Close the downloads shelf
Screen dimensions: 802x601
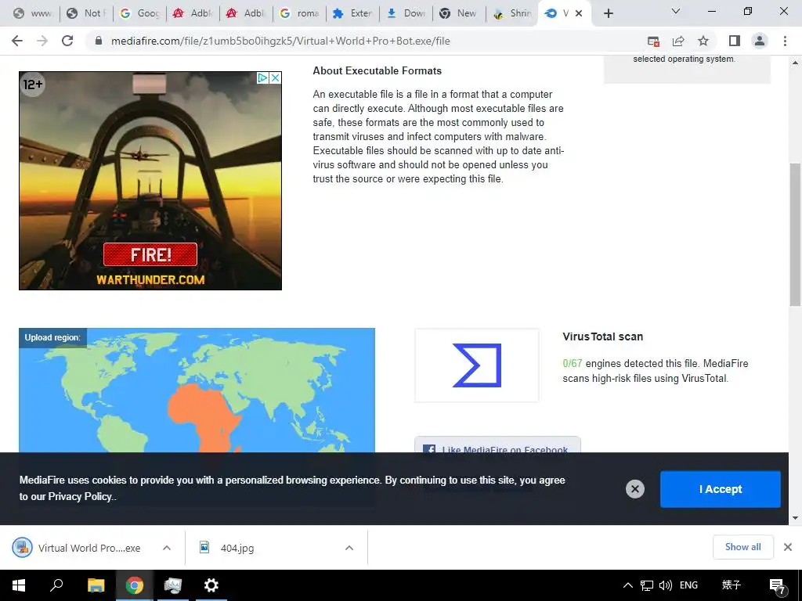(x=788, y=547)
